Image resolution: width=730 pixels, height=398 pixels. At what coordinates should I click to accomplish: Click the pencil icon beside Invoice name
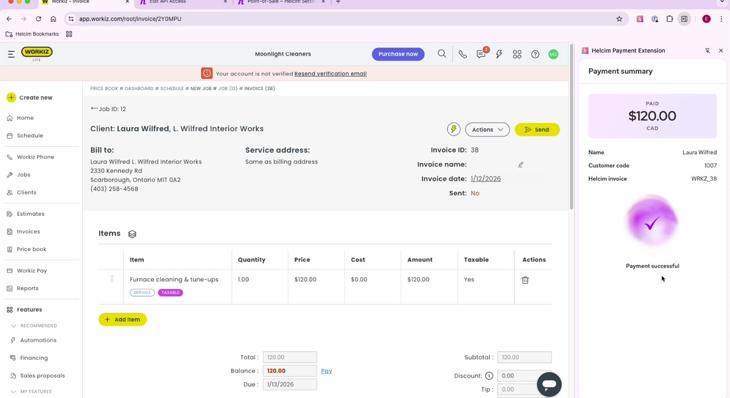click(x=521, y=165)
